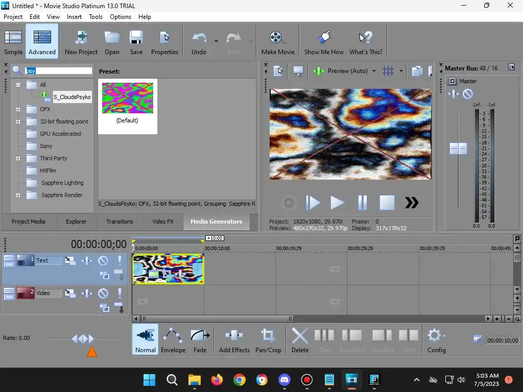This screenshot has width=523, height=392.
Task: Select the Advanced editing mode
Action: pyautogui.click(x=42, y=42)
